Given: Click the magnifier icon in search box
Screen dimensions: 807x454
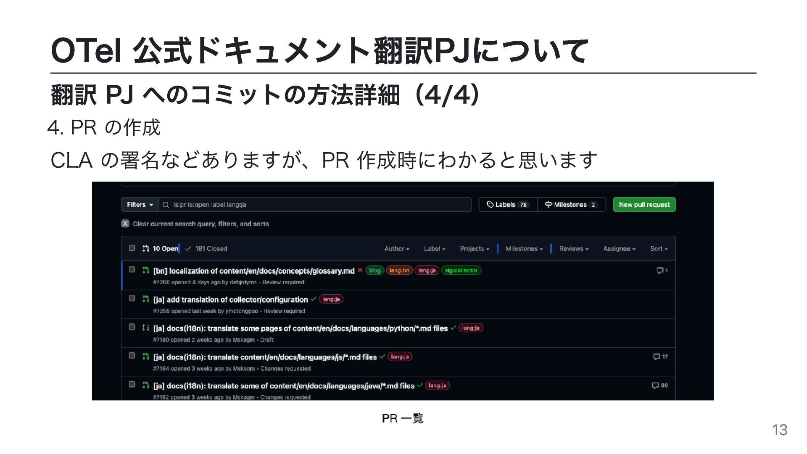Looking at the screenshot, I should 166,205.
